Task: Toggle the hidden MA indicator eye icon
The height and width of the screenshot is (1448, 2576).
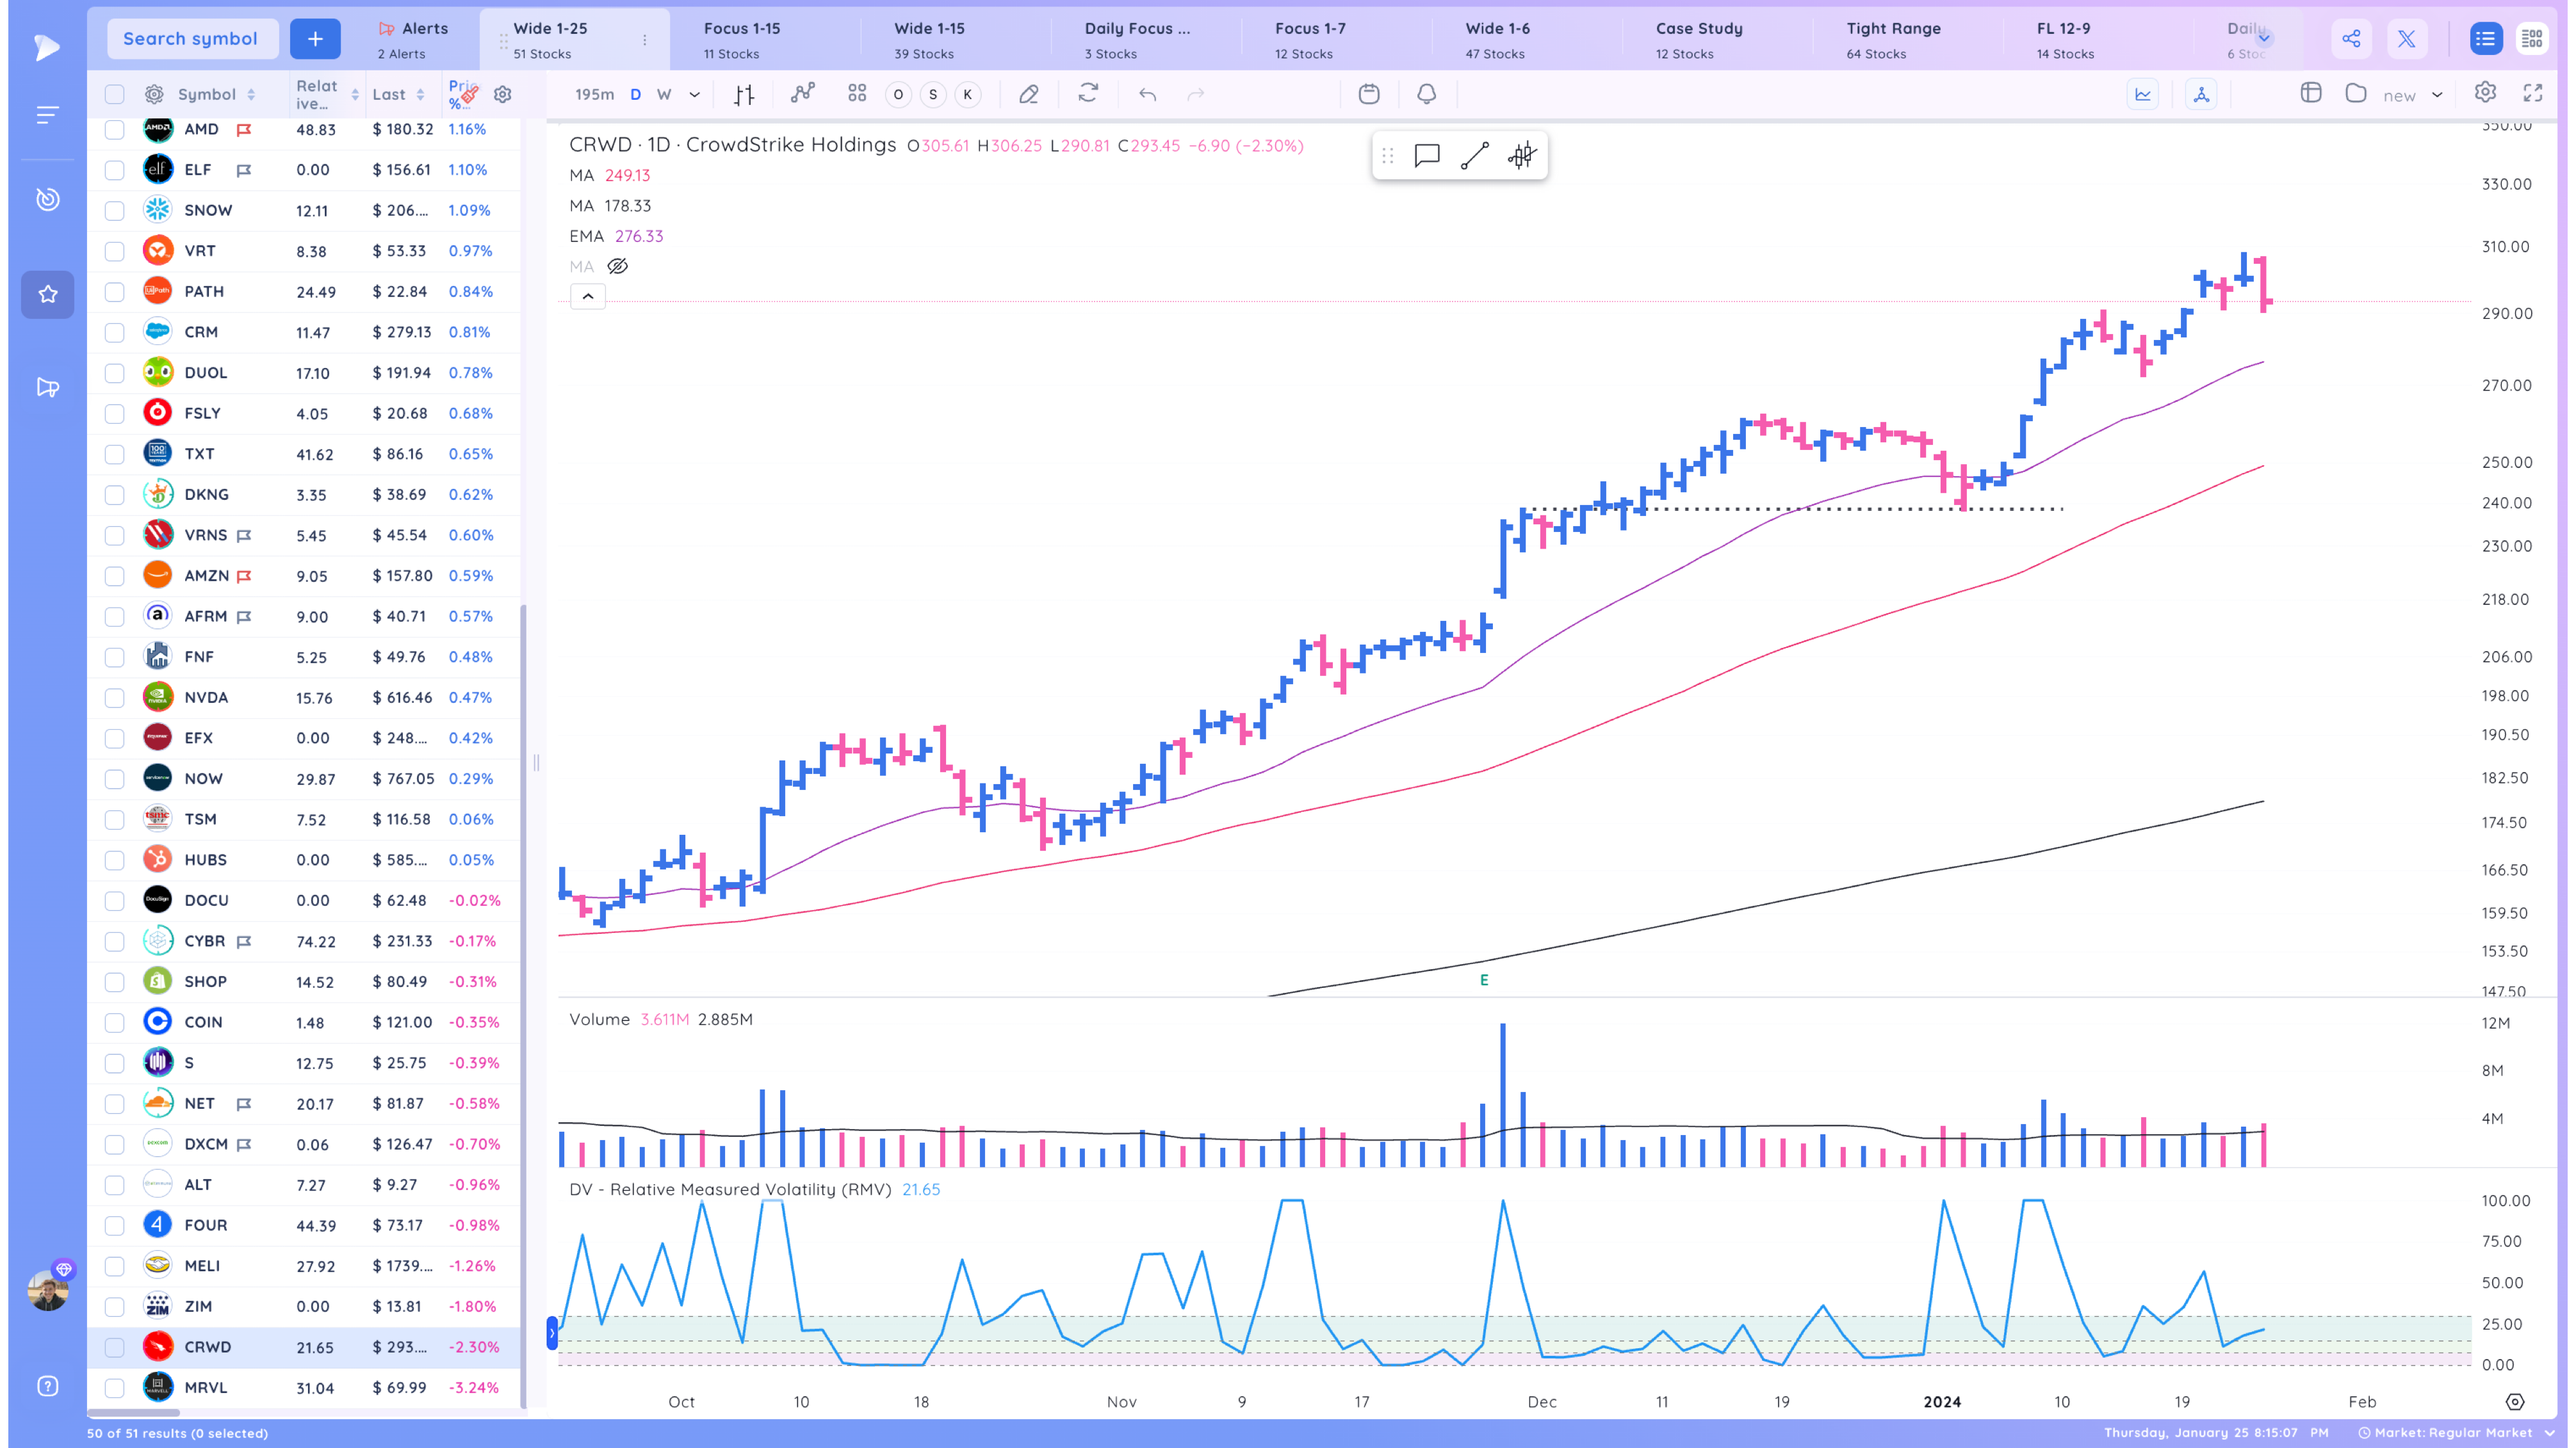Action: click(x=618, y=267)
